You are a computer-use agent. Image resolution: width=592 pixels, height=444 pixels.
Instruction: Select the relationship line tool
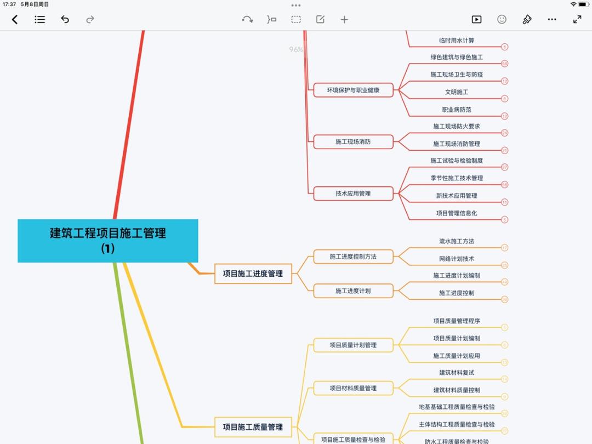click(247, 19)
